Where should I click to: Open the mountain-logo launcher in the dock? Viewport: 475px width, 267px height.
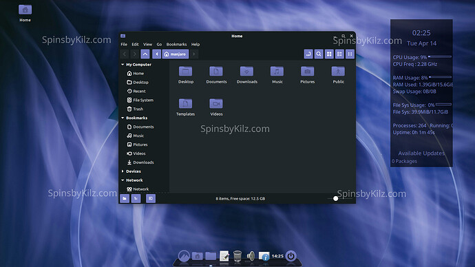(184, 256)
